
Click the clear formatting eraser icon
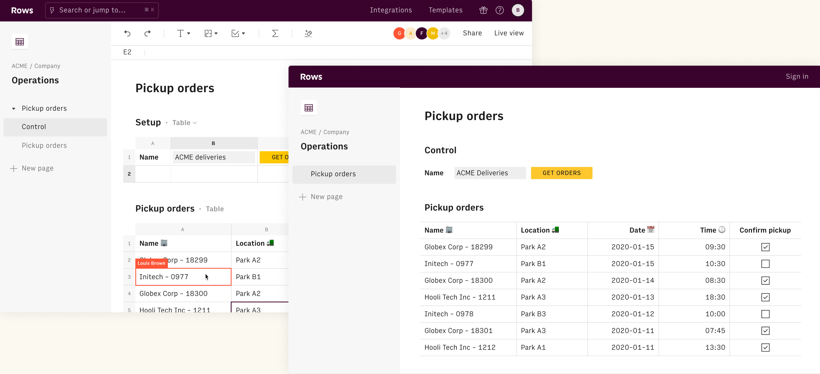308,33
